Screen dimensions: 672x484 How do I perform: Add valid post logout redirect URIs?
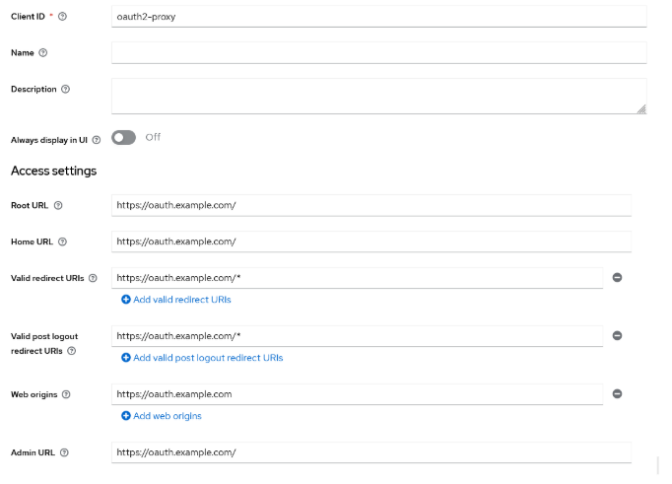coord(202,358)
